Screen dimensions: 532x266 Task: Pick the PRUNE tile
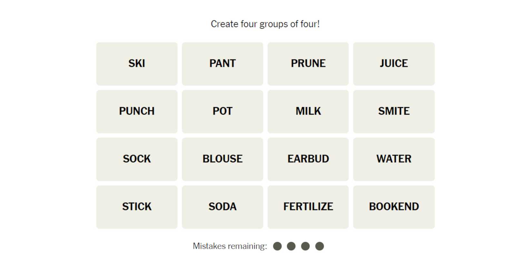tap(308, 64)
